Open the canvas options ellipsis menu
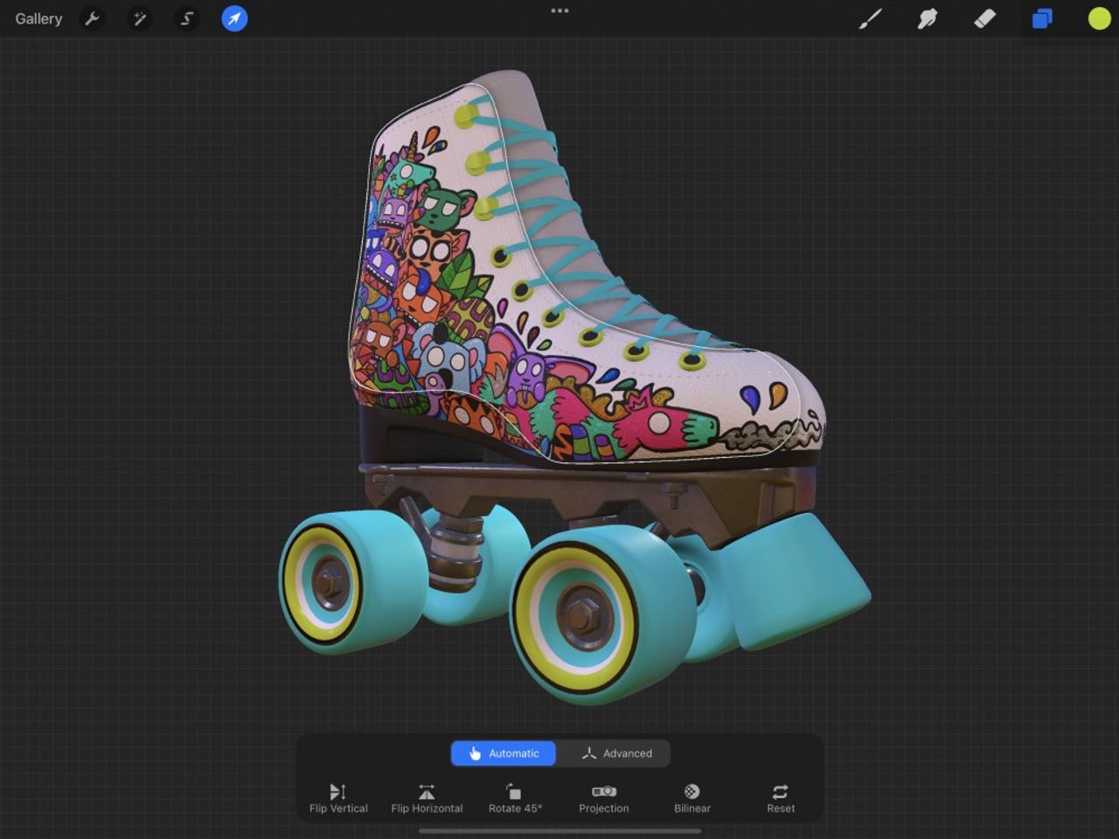1119x839 pixels. (x=559, y=10)
